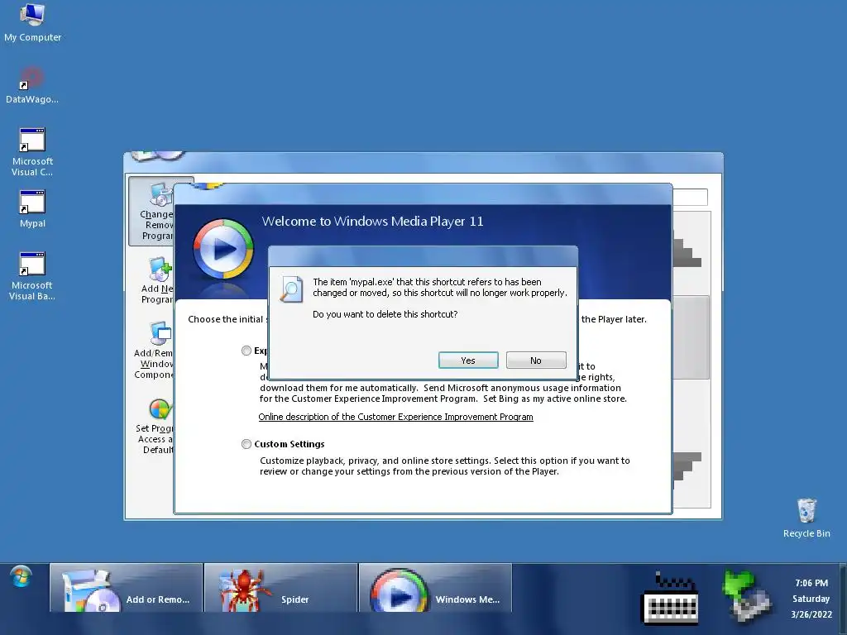Image resolution: width=847 pixels, height=635 pixels.
Task: Open the Microsoft Visual C shortcut
Action: [32, 152]
